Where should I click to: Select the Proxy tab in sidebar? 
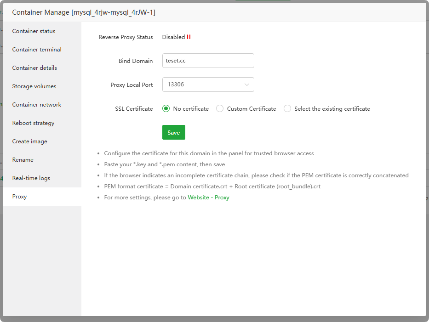(x=20, y=197)
